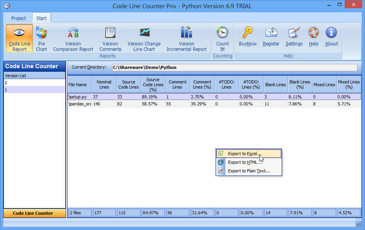This screenshot has width=365, height=230.
Task: Click the Version List header
Action: pos(35,76)
